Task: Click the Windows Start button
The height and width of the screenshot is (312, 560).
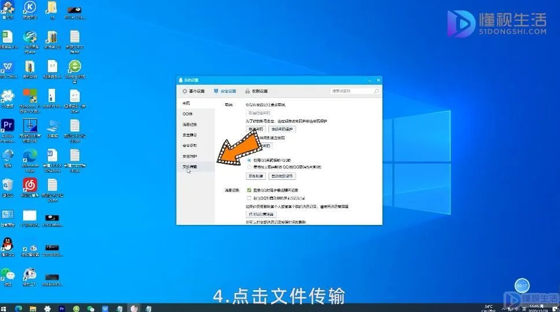Action: (x=3, y=309)
